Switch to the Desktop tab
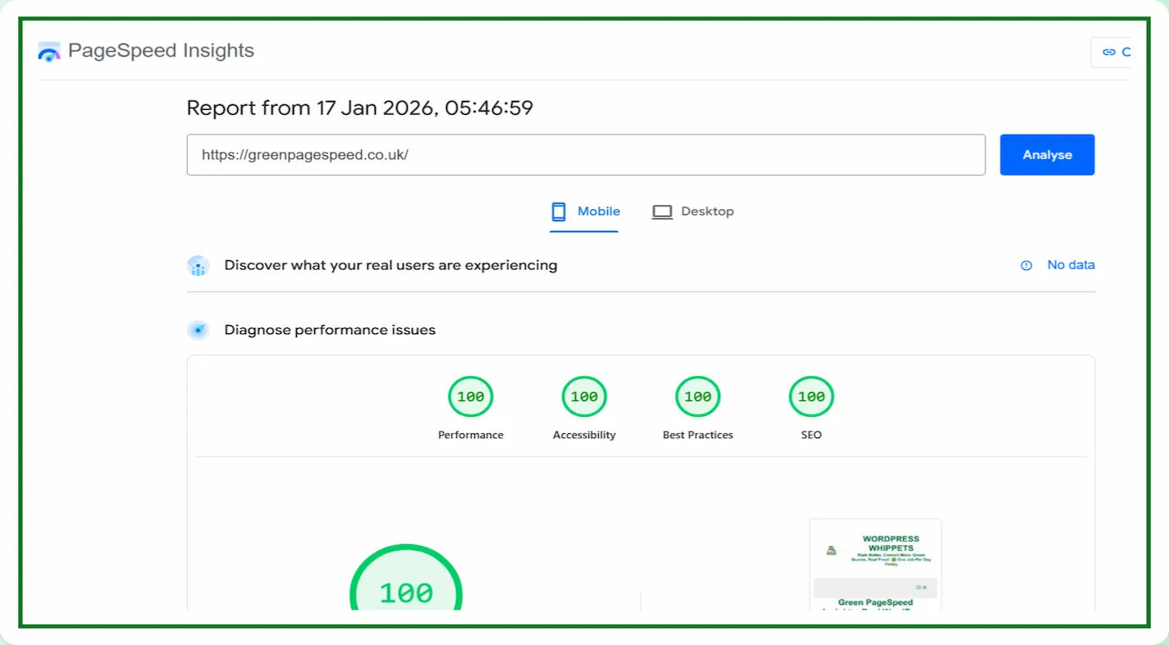 [693, 212]
